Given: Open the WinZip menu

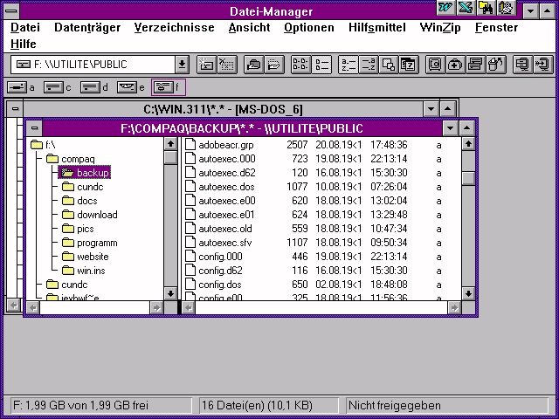Looking at the screenshot, I should point(440,27).
